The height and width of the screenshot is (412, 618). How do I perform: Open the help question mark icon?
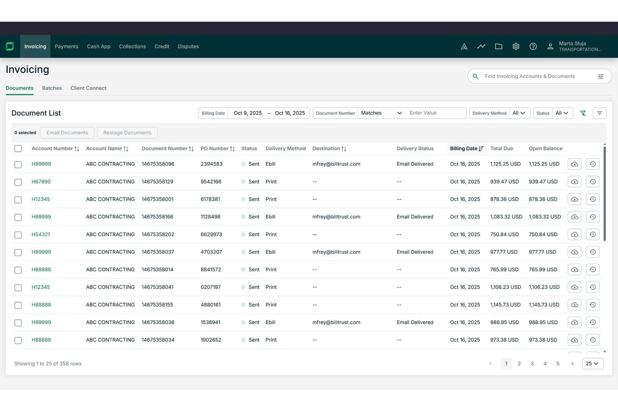(533, 46)
